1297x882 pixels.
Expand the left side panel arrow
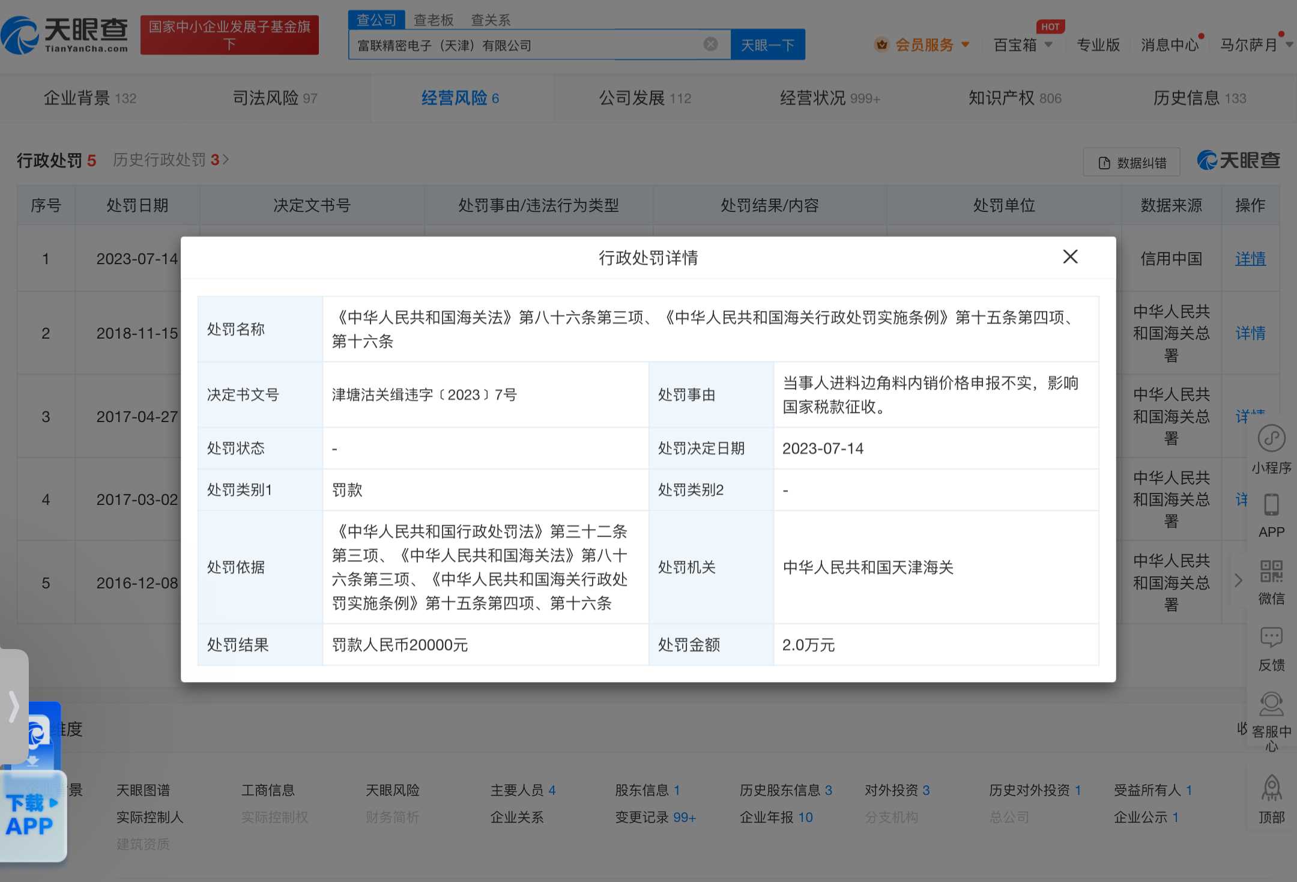click(x=13, y=706)
